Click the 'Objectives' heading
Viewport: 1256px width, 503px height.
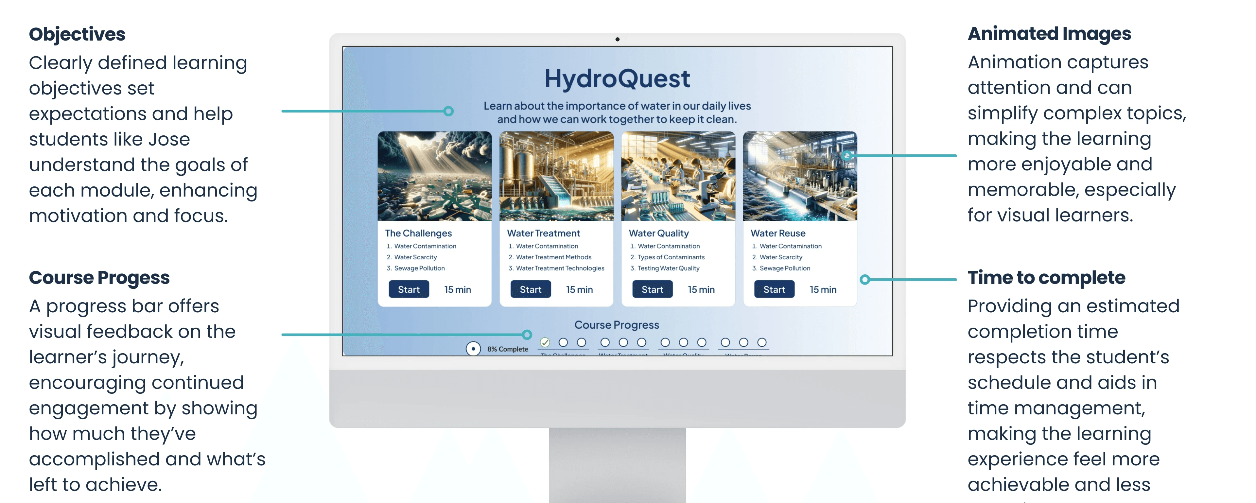click(x=77, y=35)
